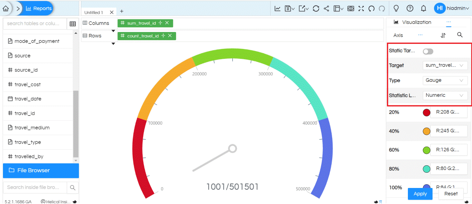472x204 pixels.
Task: Open help with the question mark icon
Action: click(410, 8)
